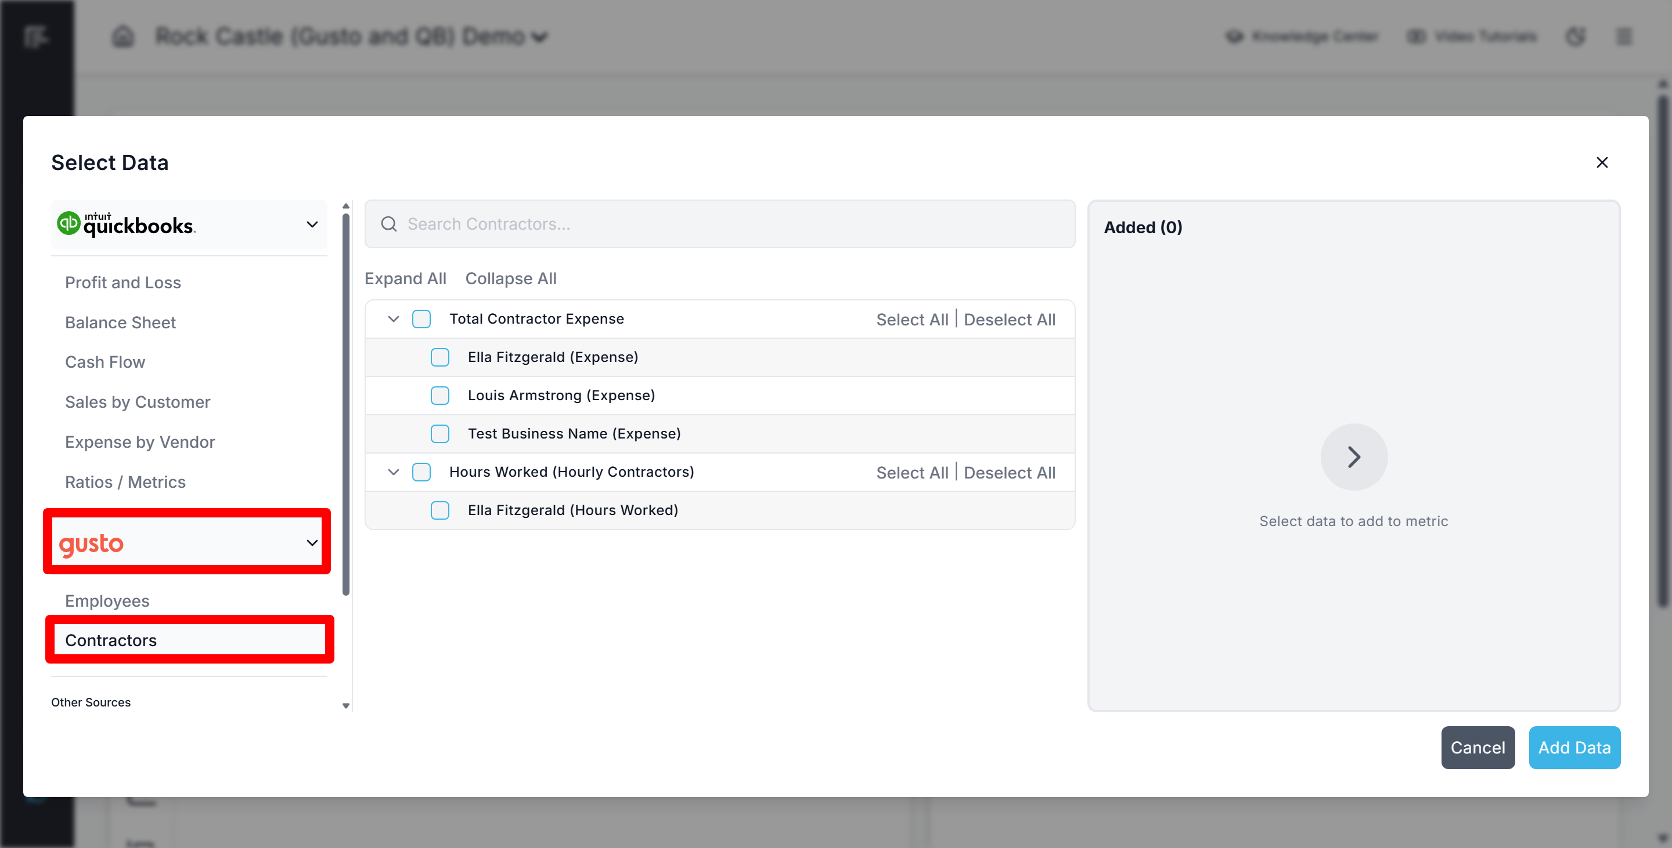The width and height of the screenshot is (1672, 848).
Task: Select the Profit and Loss category
Action: tap(122, 282)
